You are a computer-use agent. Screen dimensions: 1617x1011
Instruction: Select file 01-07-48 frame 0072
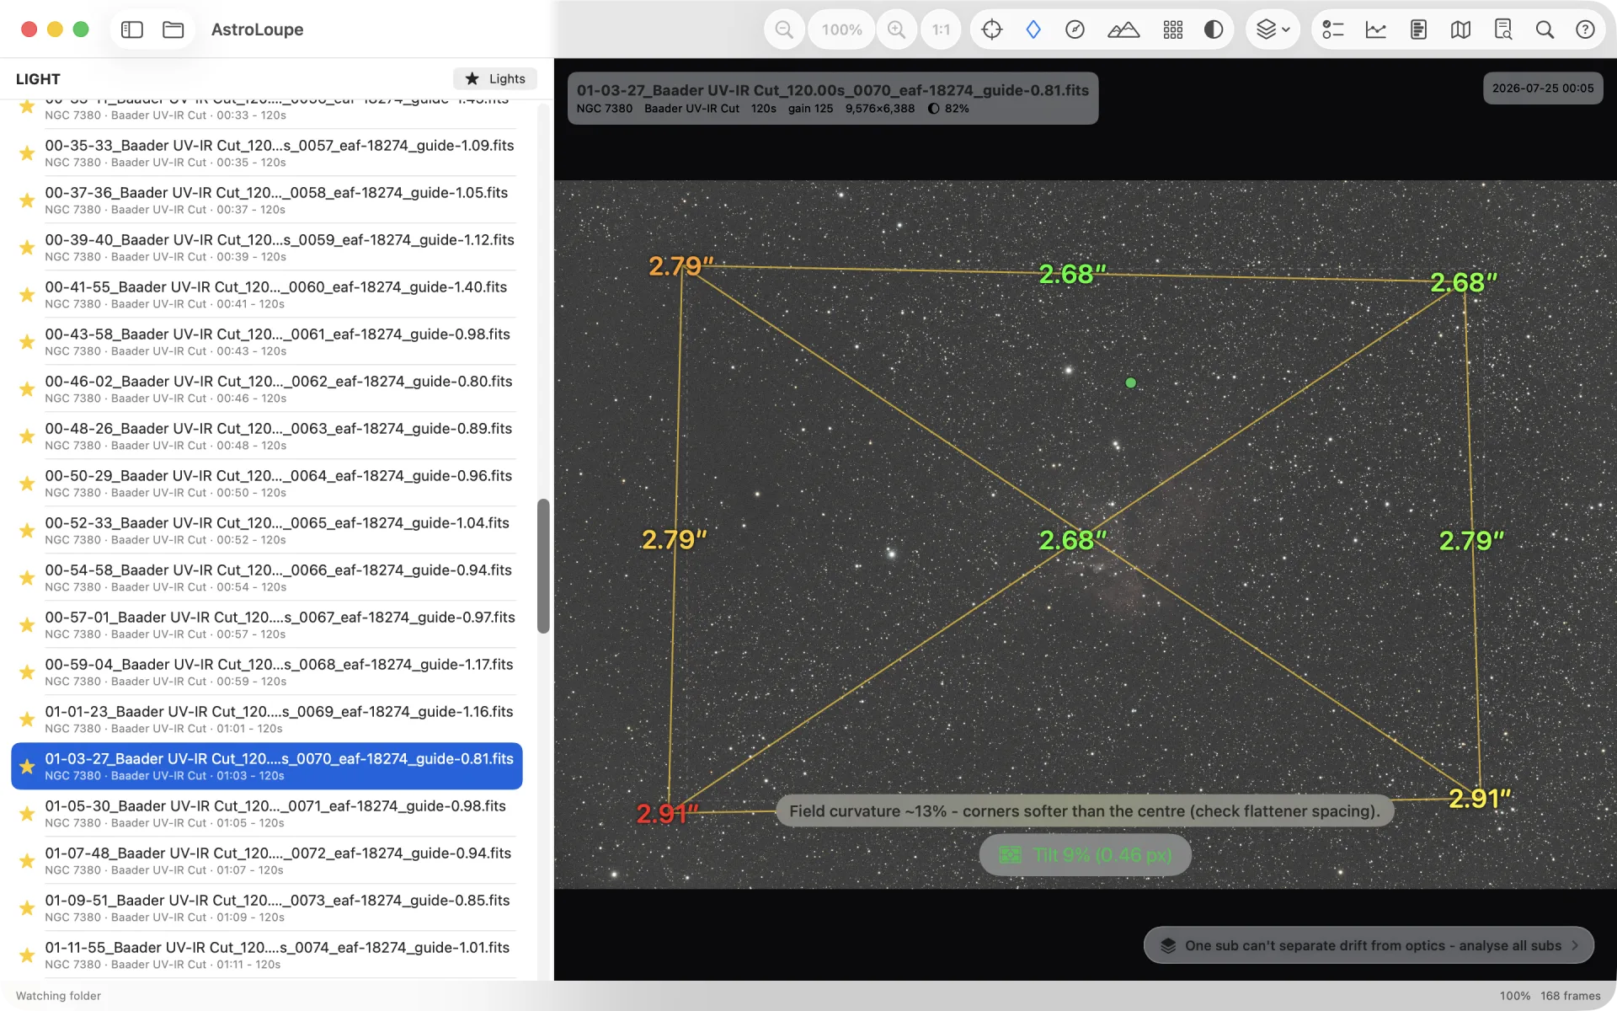pyautogui.click(x=266, y=860)
